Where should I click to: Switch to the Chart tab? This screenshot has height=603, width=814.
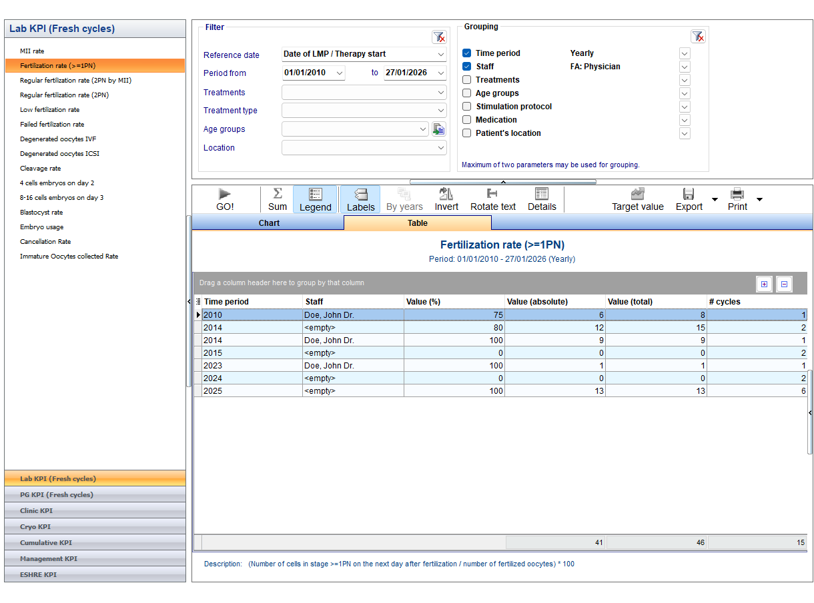point(269,223)
